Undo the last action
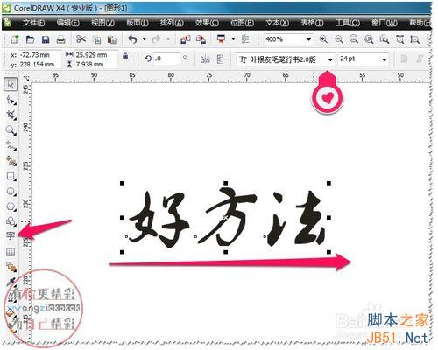438x350 pixels. point(132,39)
